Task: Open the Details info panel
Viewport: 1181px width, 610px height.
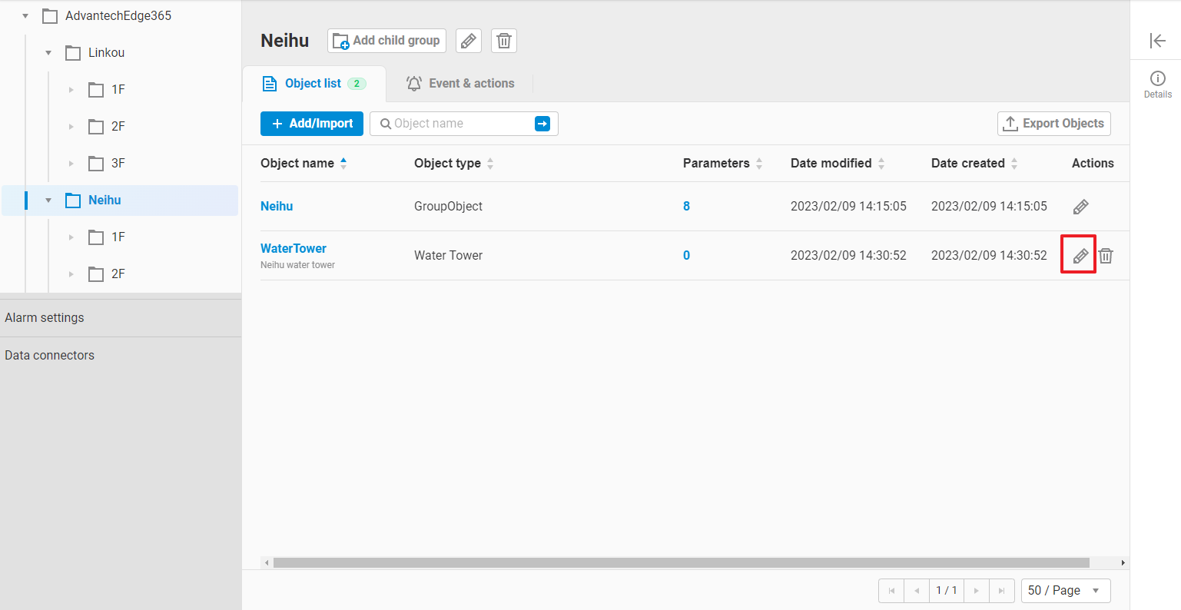Action: 1157,85
